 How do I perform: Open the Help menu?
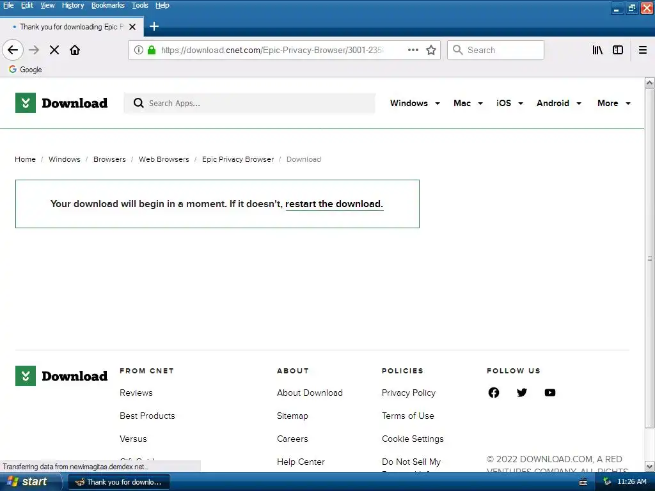coord(162,5)
